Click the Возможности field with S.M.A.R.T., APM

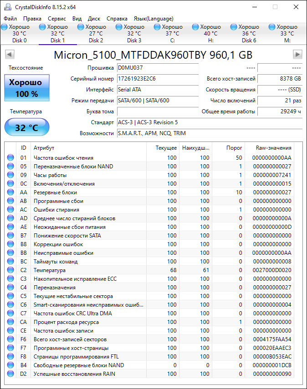point(210,133)
